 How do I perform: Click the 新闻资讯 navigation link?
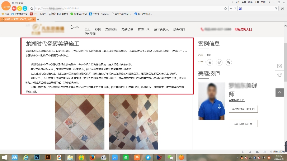pyautogui.click(x=90, y=34)
